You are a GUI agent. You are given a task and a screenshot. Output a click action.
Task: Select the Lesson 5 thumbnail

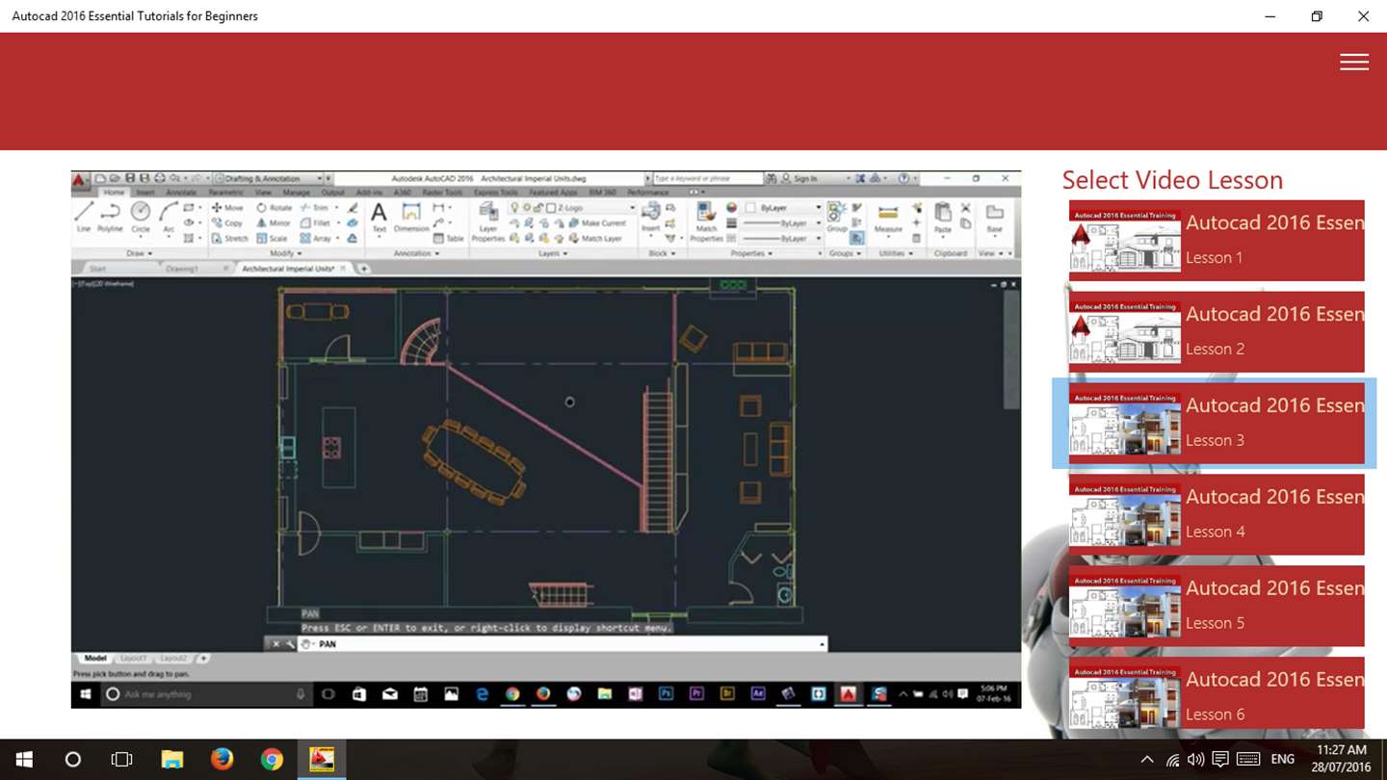click(1125, 607)
